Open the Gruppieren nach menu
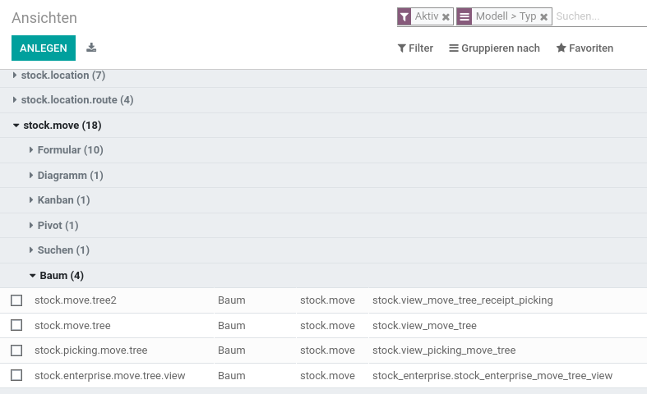Image resolution: width=647 pixels, height=394 pixels. point(494,48)
